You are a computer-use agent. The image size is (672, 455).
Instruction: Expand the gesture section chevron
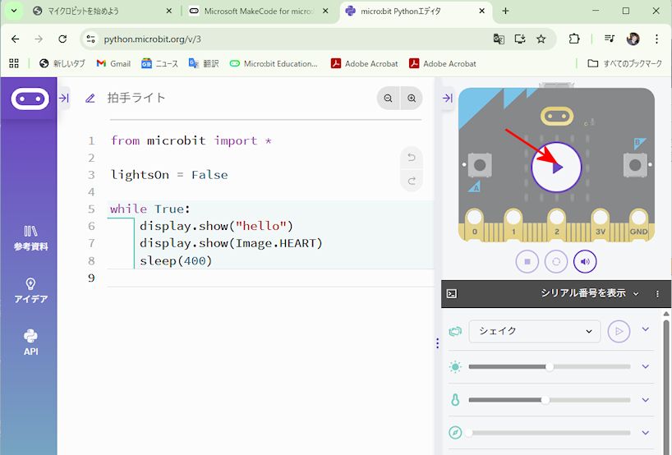645,330
